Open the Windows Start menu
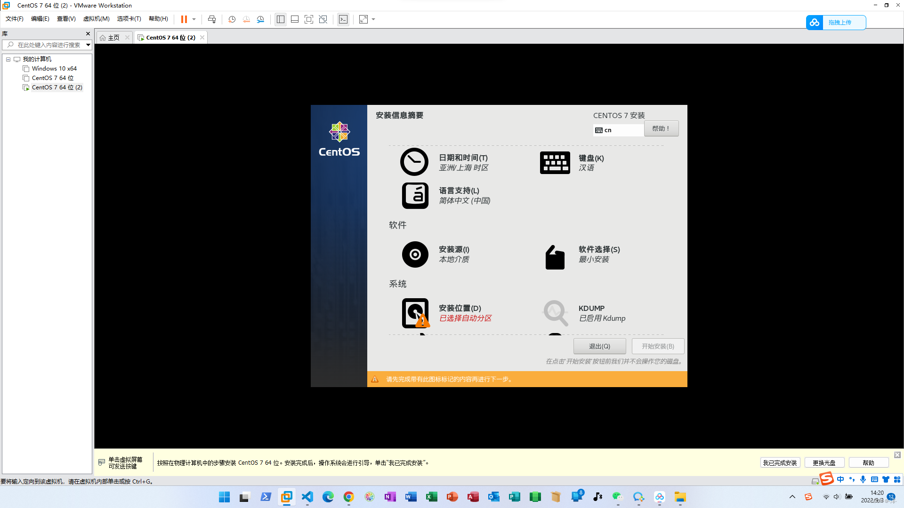Viewport: 904px width, 508px height. [224, 497]
